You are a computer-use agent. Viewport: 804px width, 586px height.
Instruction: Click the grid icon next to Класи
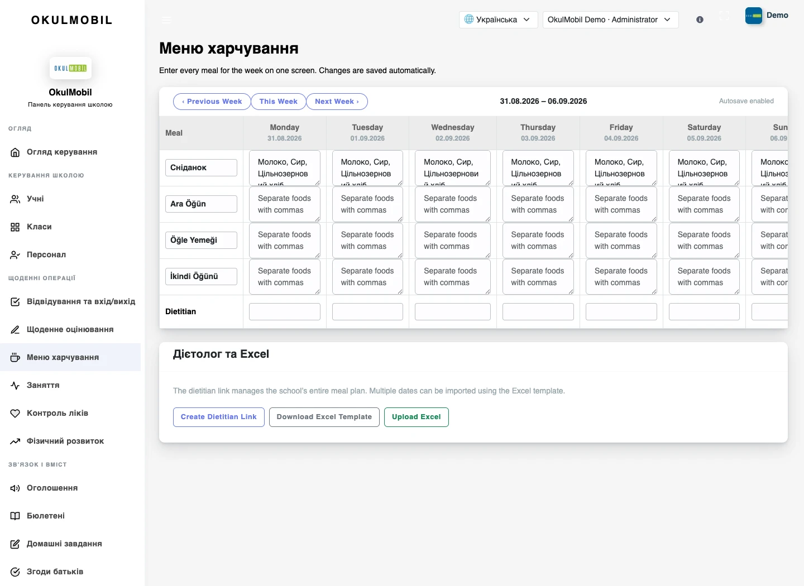pos(15,227)
